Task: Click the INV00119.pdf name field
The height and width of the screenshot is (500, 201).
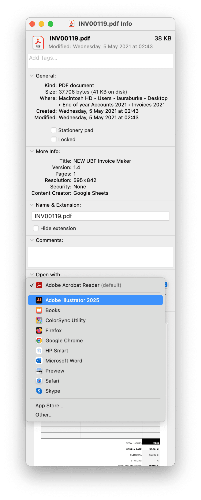Action: point(100,216)
